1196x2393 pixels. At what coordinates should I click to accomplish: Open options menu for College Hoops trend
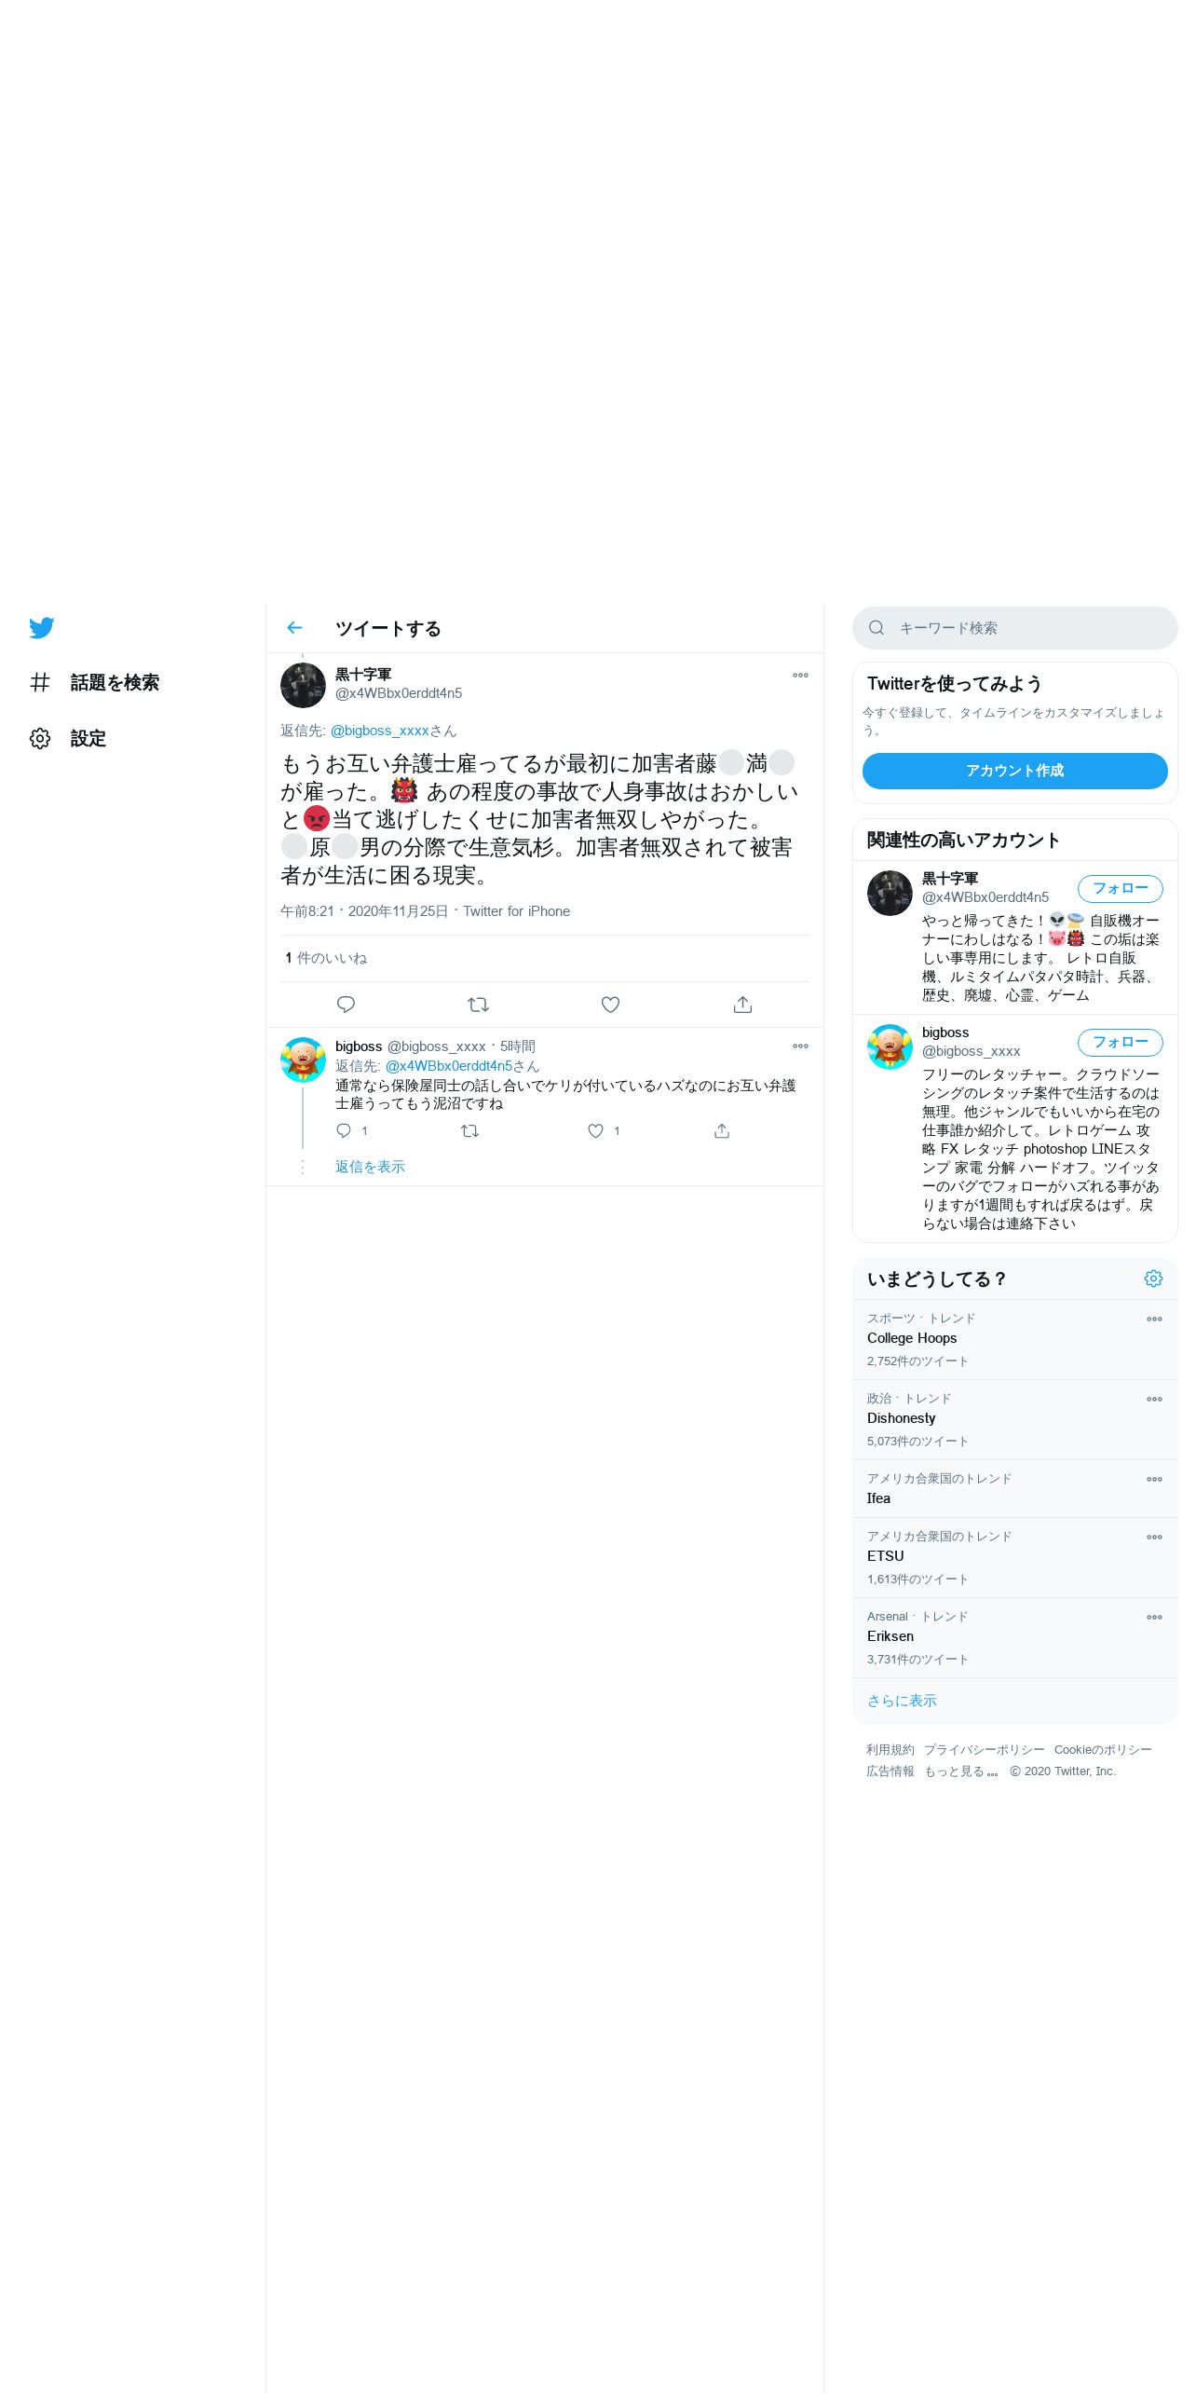[x=1154, y=1319]
